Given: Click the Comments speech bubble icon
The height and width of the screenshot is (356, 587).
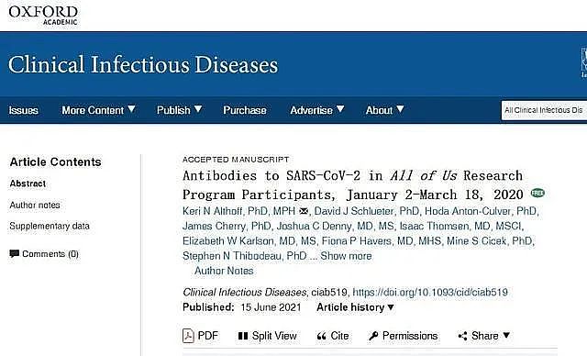Looking at the screenshot, I should (15, 254).
